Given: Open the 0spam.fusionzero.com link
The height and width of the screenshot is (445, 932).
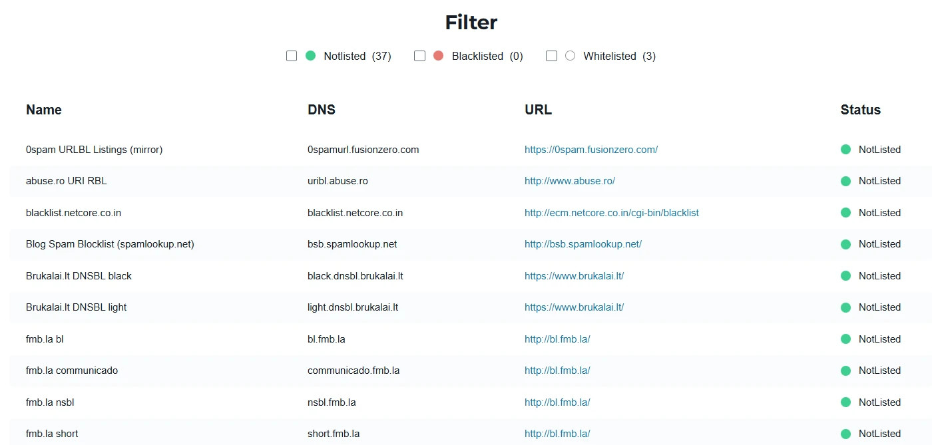Looking at the screenshot, I should tap(591, 150).
